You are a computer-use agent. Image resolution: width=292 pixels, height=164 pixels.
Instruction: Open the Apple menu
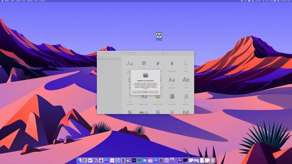point(2,1)
